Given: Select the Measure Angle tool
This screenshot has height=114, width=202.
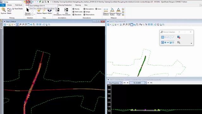Looking at the screenshot, I should tap(118, 12).
